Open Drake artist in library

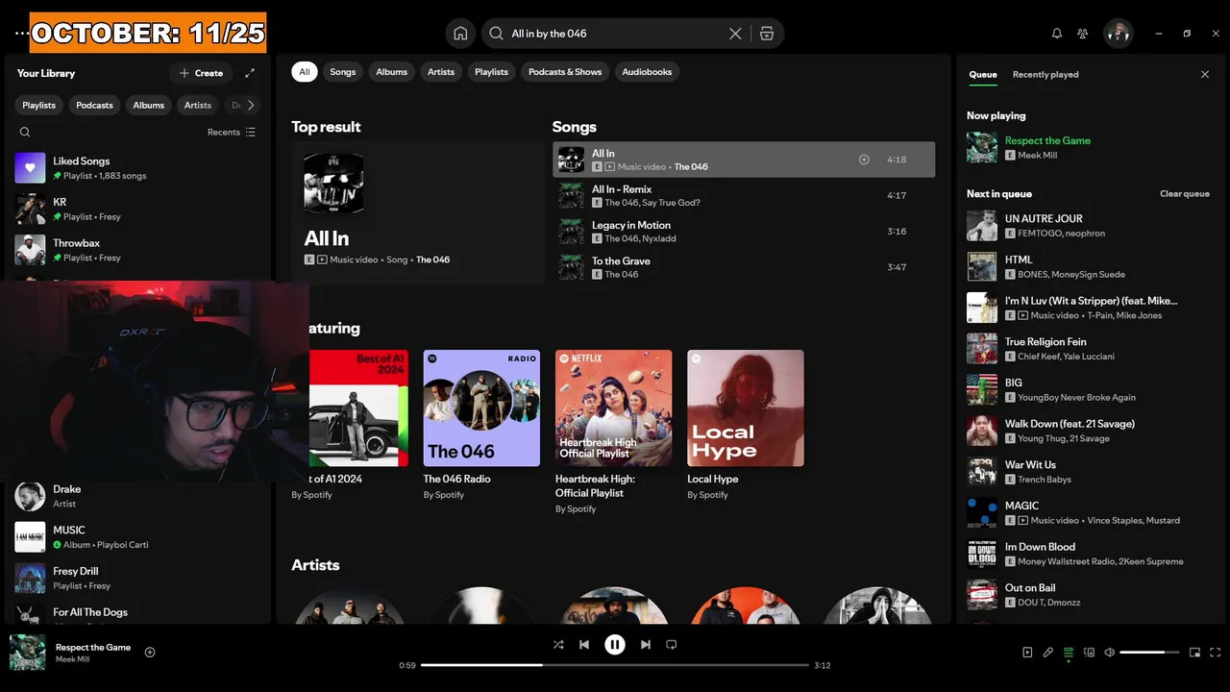click(x=138, y=496)
